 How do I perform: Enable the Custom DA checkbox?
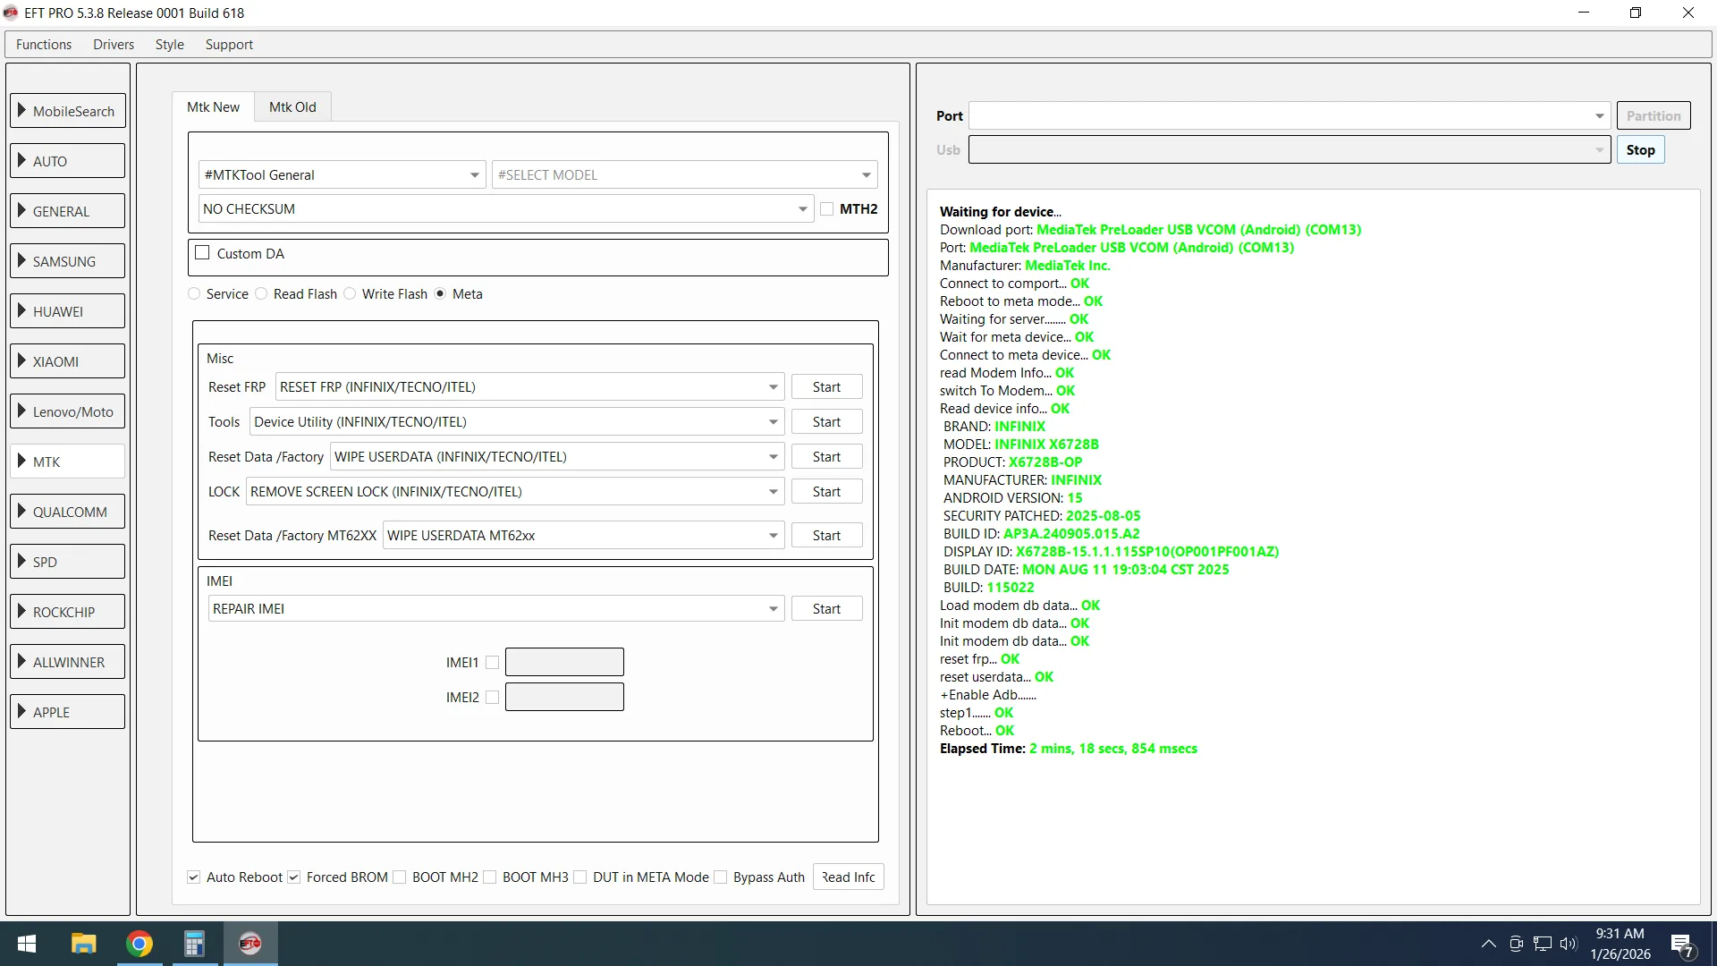[203, 253]
